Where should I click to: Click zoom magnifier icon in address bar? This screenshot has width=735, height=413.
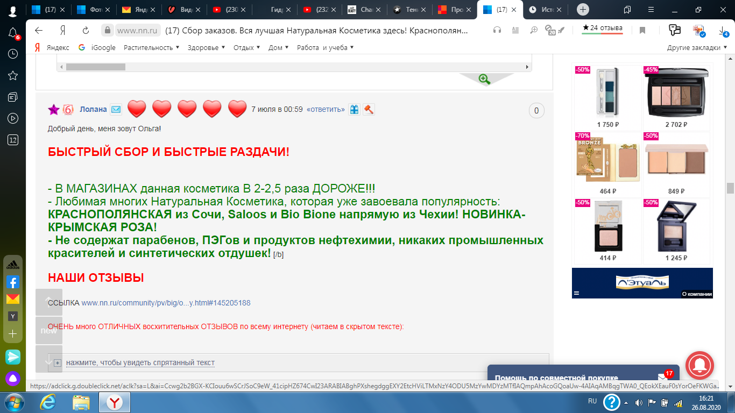point(534,30)
